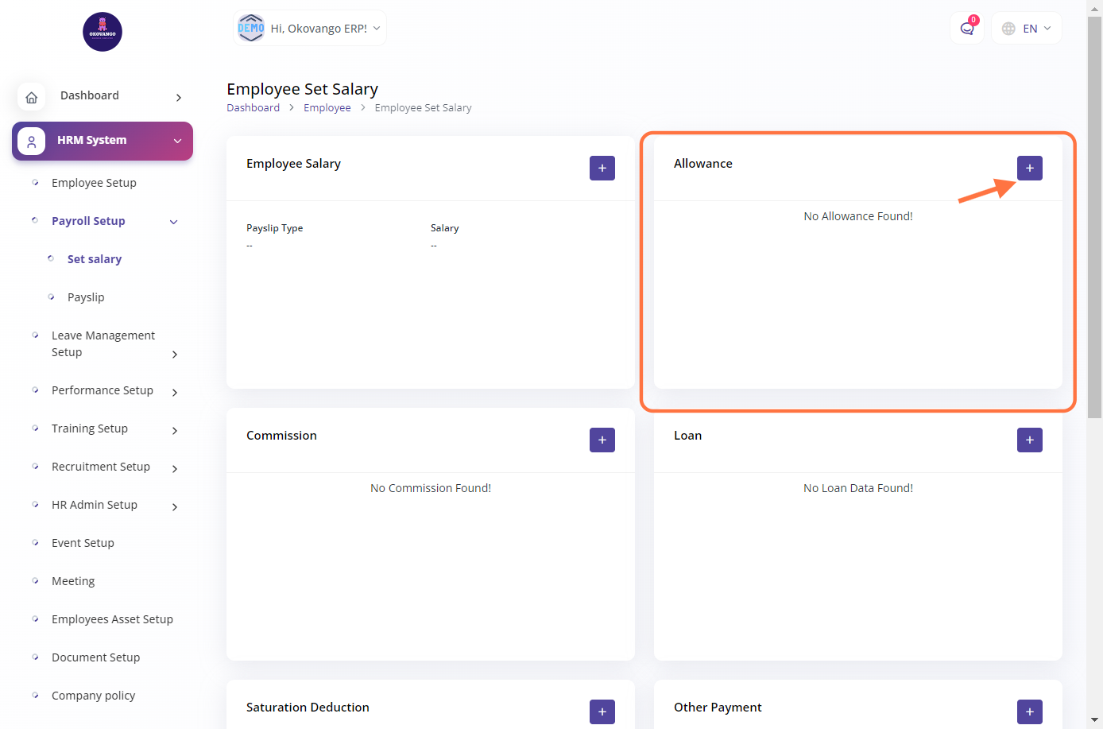Click plus icon for Saturation Deduction
The width and height of the screenshot is (1103, 729).
(x=602, y=712)
